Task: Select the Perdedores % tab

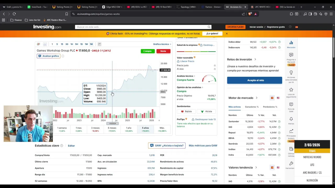Action: point(270,107)
